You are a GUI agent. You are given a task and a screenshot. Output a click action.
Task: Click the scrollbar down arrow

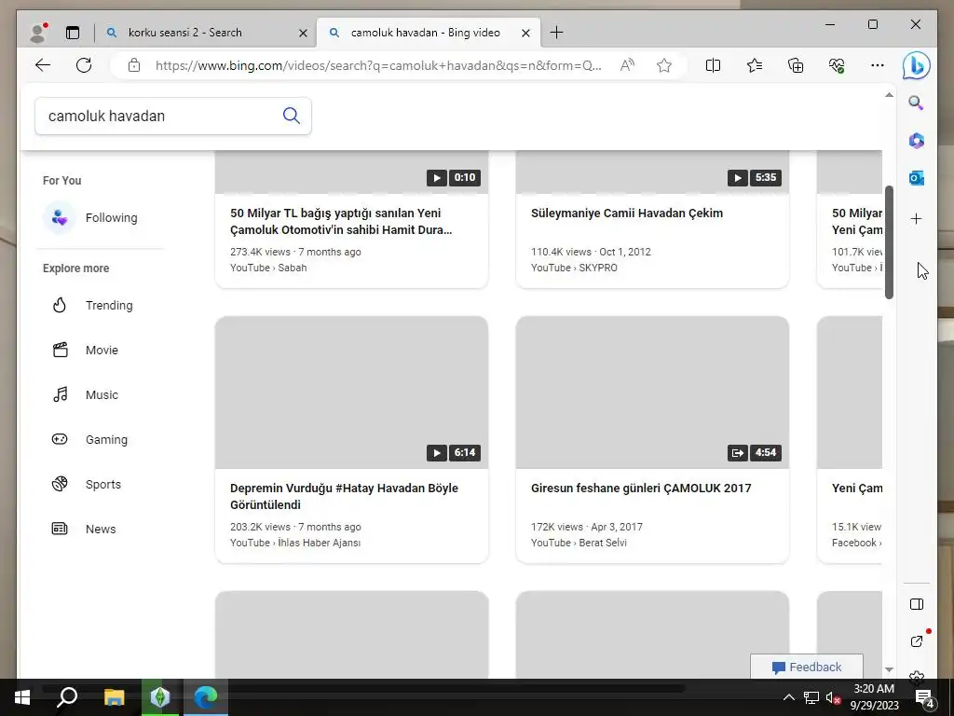(889, 669)
